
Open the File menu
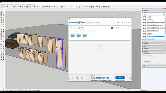(1, 5)
